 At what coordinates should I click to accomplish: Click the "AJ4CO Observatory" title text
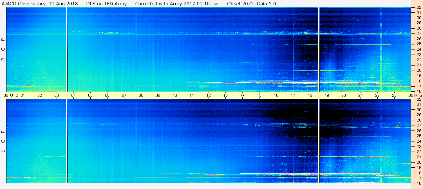(23, 4)
